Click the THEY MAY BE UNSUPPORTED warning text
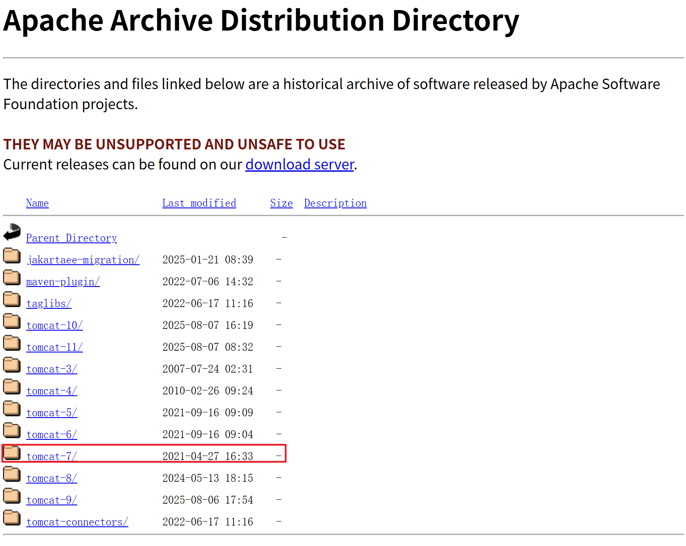 tap(174, 145)
